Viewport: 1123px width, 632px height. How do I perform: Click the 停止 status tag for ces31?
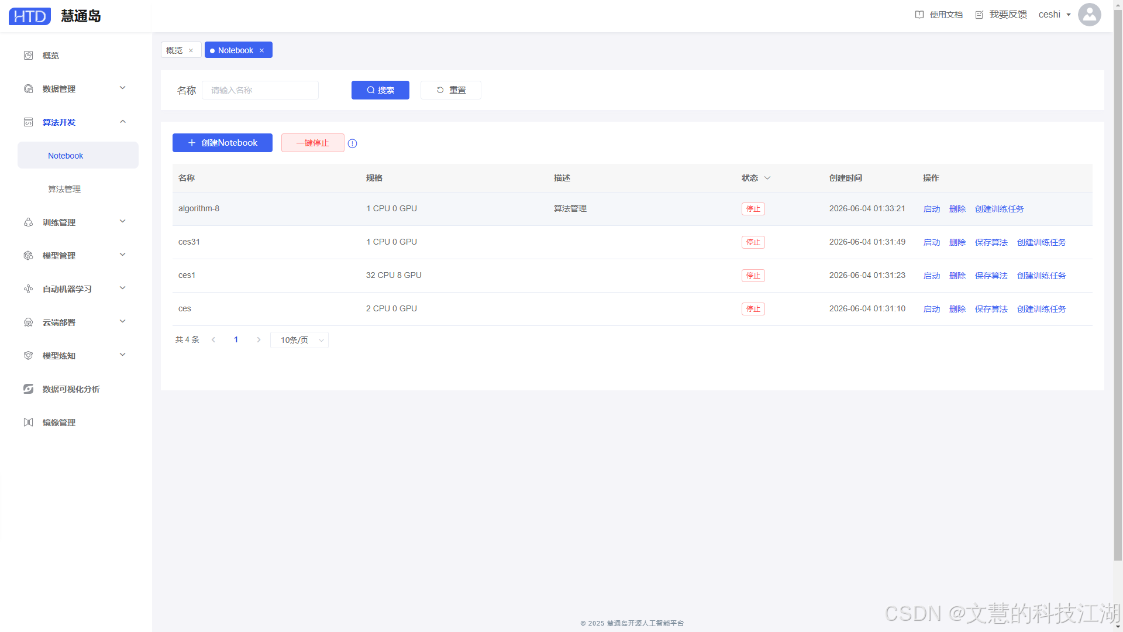pos(753,242)
